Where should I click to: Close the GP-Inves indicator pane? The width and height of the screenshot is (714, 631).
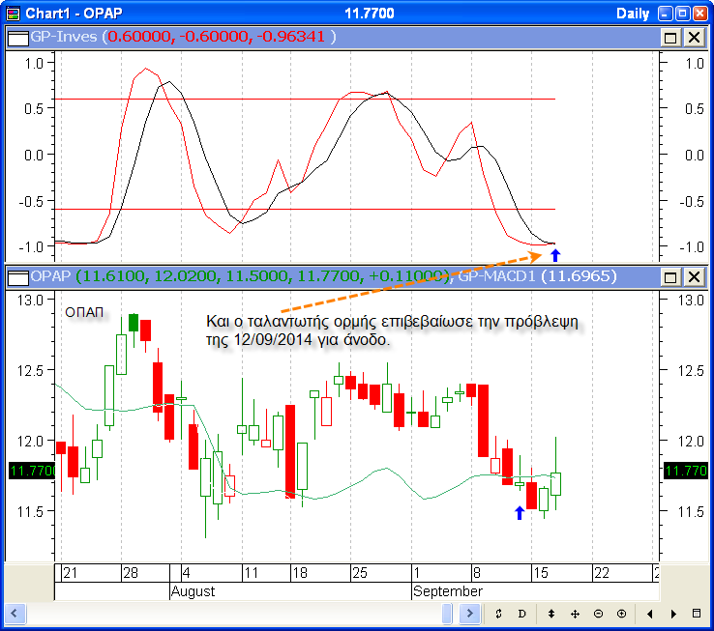tap(694, 37)
